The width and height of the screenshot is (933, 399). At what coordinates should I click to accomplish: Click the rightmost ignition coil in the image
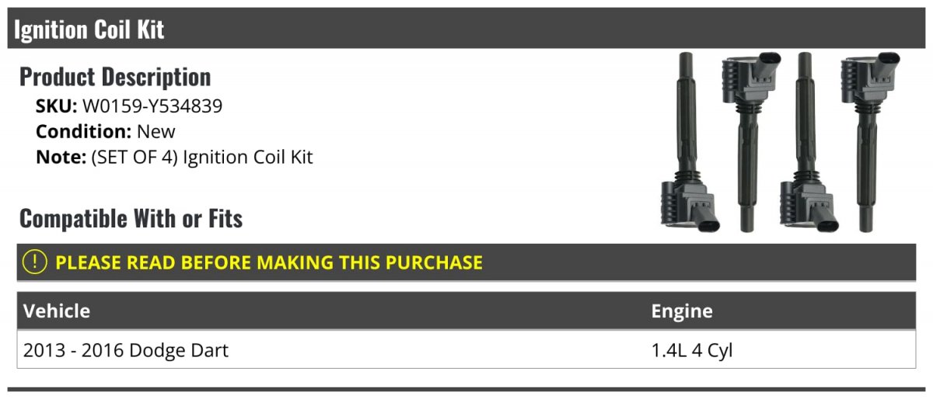[870, 142]
